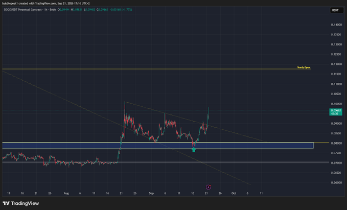347x210 pixels.
Task: Click the 0.09000 price axis label
Action: point(336,124)
